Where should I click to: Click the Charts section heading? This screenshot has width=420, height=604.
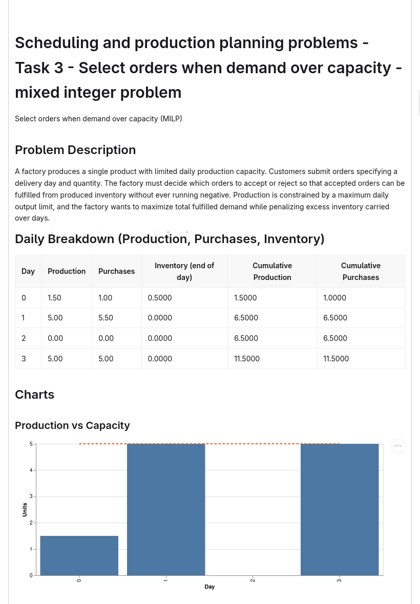[x=35, y=395]
